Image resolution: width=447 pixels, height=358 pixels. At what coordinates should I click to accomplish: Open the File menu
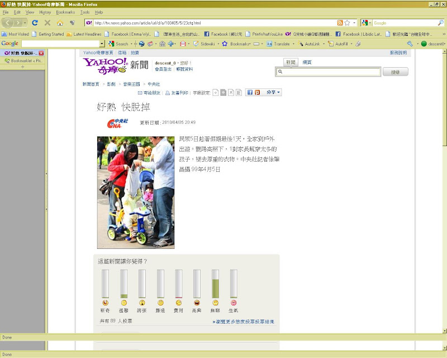(6, 12)
